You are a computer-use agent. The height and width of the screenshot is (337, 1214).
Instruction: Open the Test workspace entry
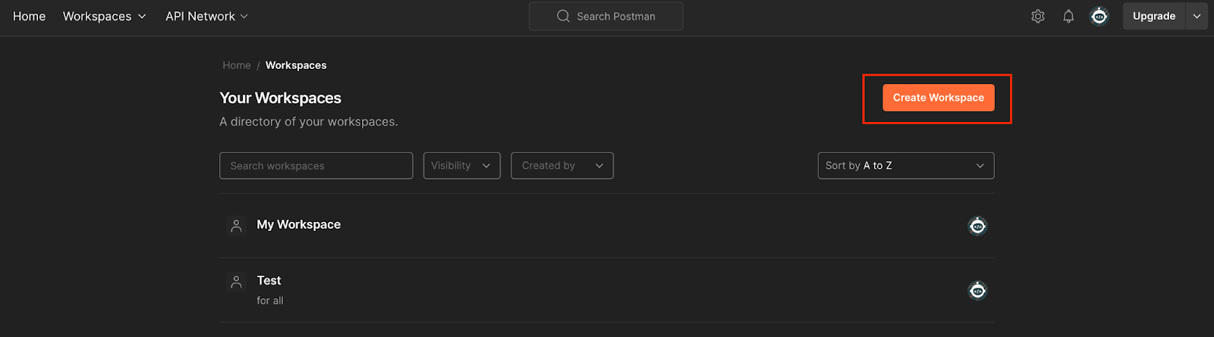pos(269,280)
